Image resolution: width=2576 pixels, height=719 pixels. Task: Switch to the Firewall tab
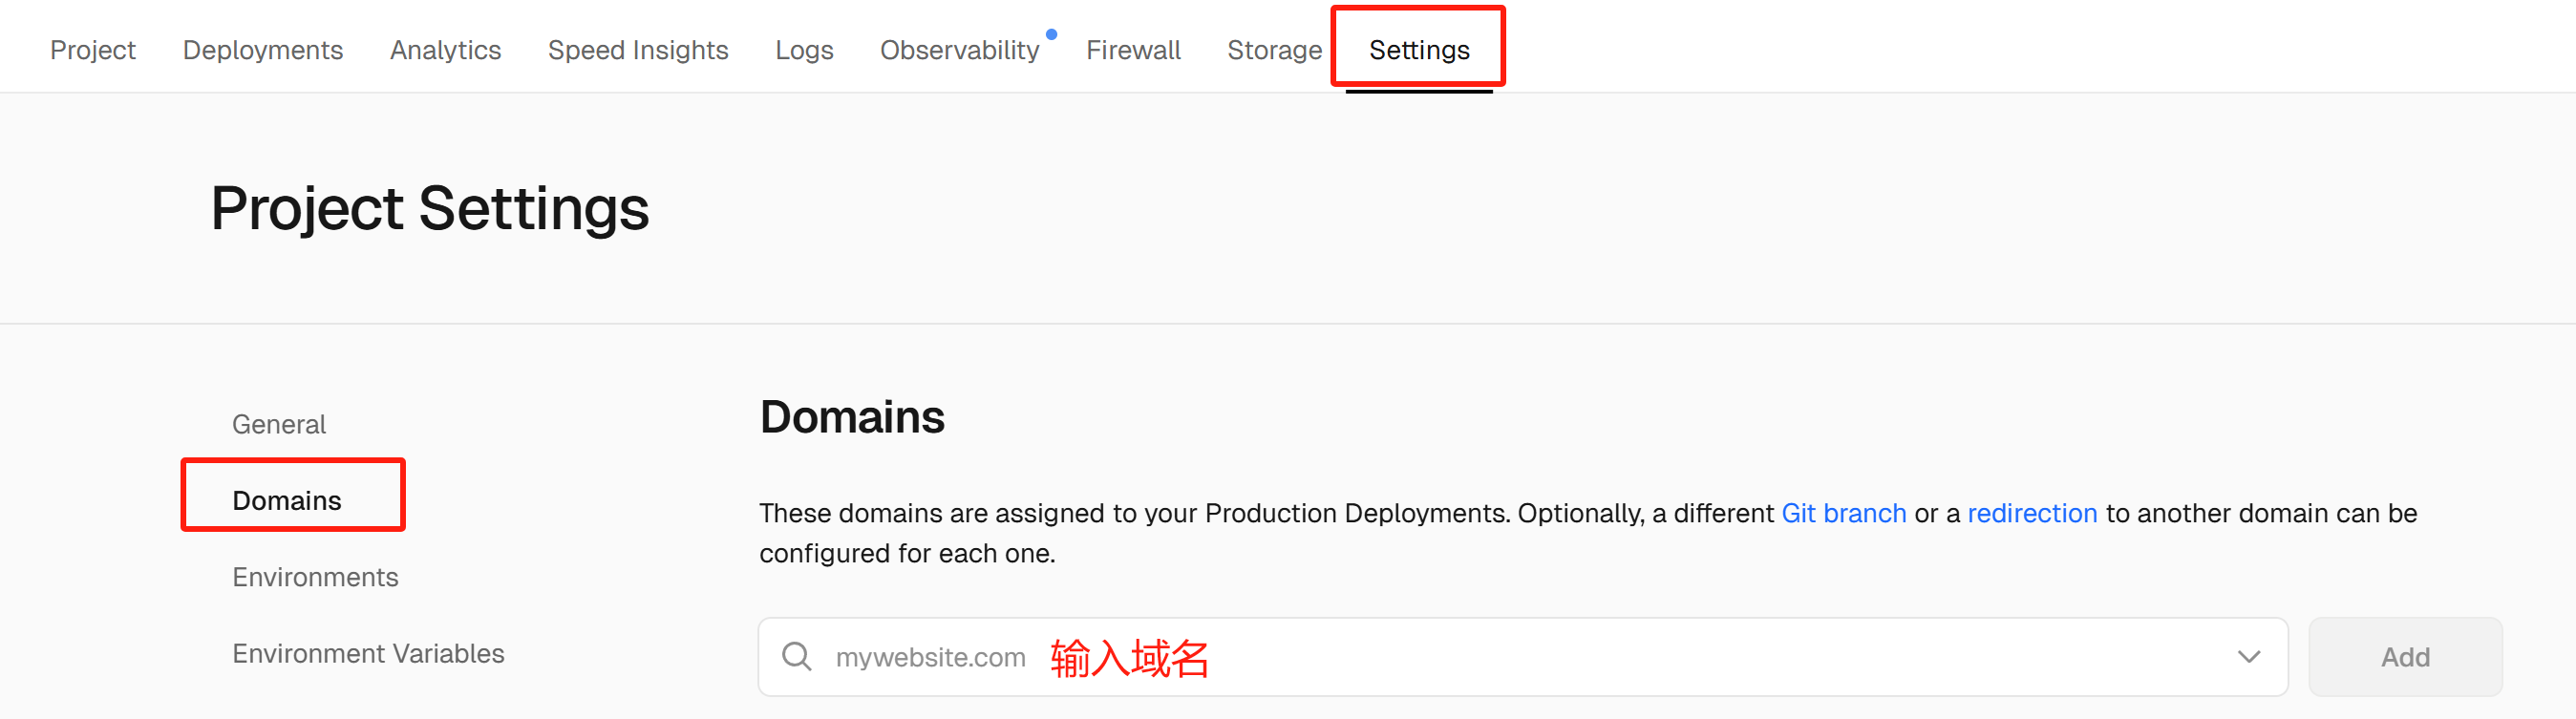tap(1133, 50)
